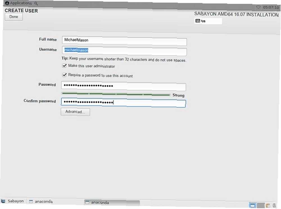Click the username tip text
The width and height of the screenshot is (281, 209).
tap(124, 59)
